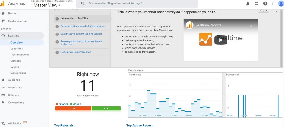
Task: Click the Audience person icon
Action: pyautogui.click(x=3, y=80)
